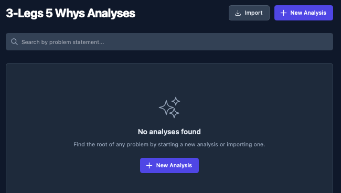
Task: Click the 3-Legs 5 Whys Analyses title
Action: [x=71, y=13]
